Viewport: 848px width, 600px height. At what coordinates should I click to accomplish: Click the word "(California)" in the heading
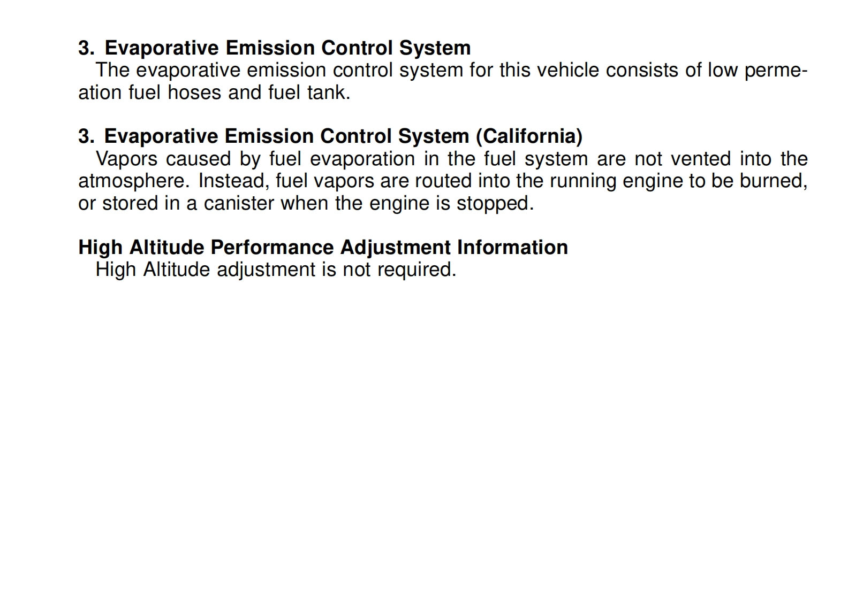pyautogui.click(x=529, y=136)
